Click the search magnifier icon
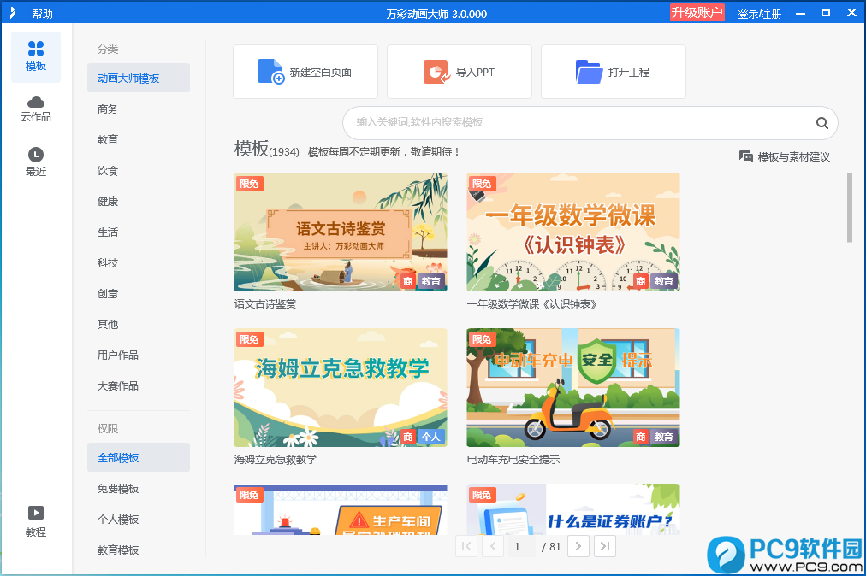The width and height of the screenshot is (866, 576). pos(822,123)
